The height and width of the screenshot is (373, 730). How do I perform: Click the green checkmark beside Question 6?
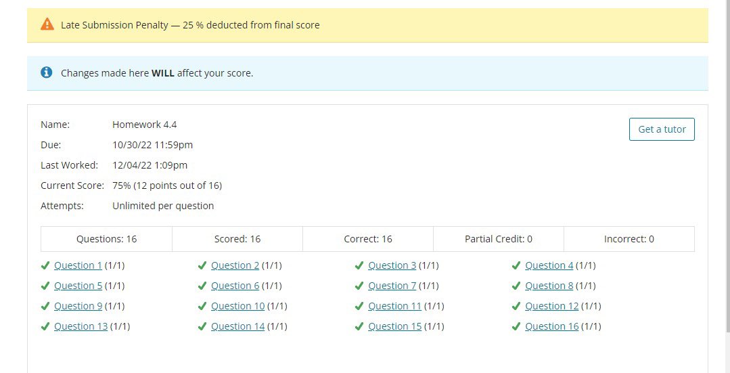pos(202,286)
